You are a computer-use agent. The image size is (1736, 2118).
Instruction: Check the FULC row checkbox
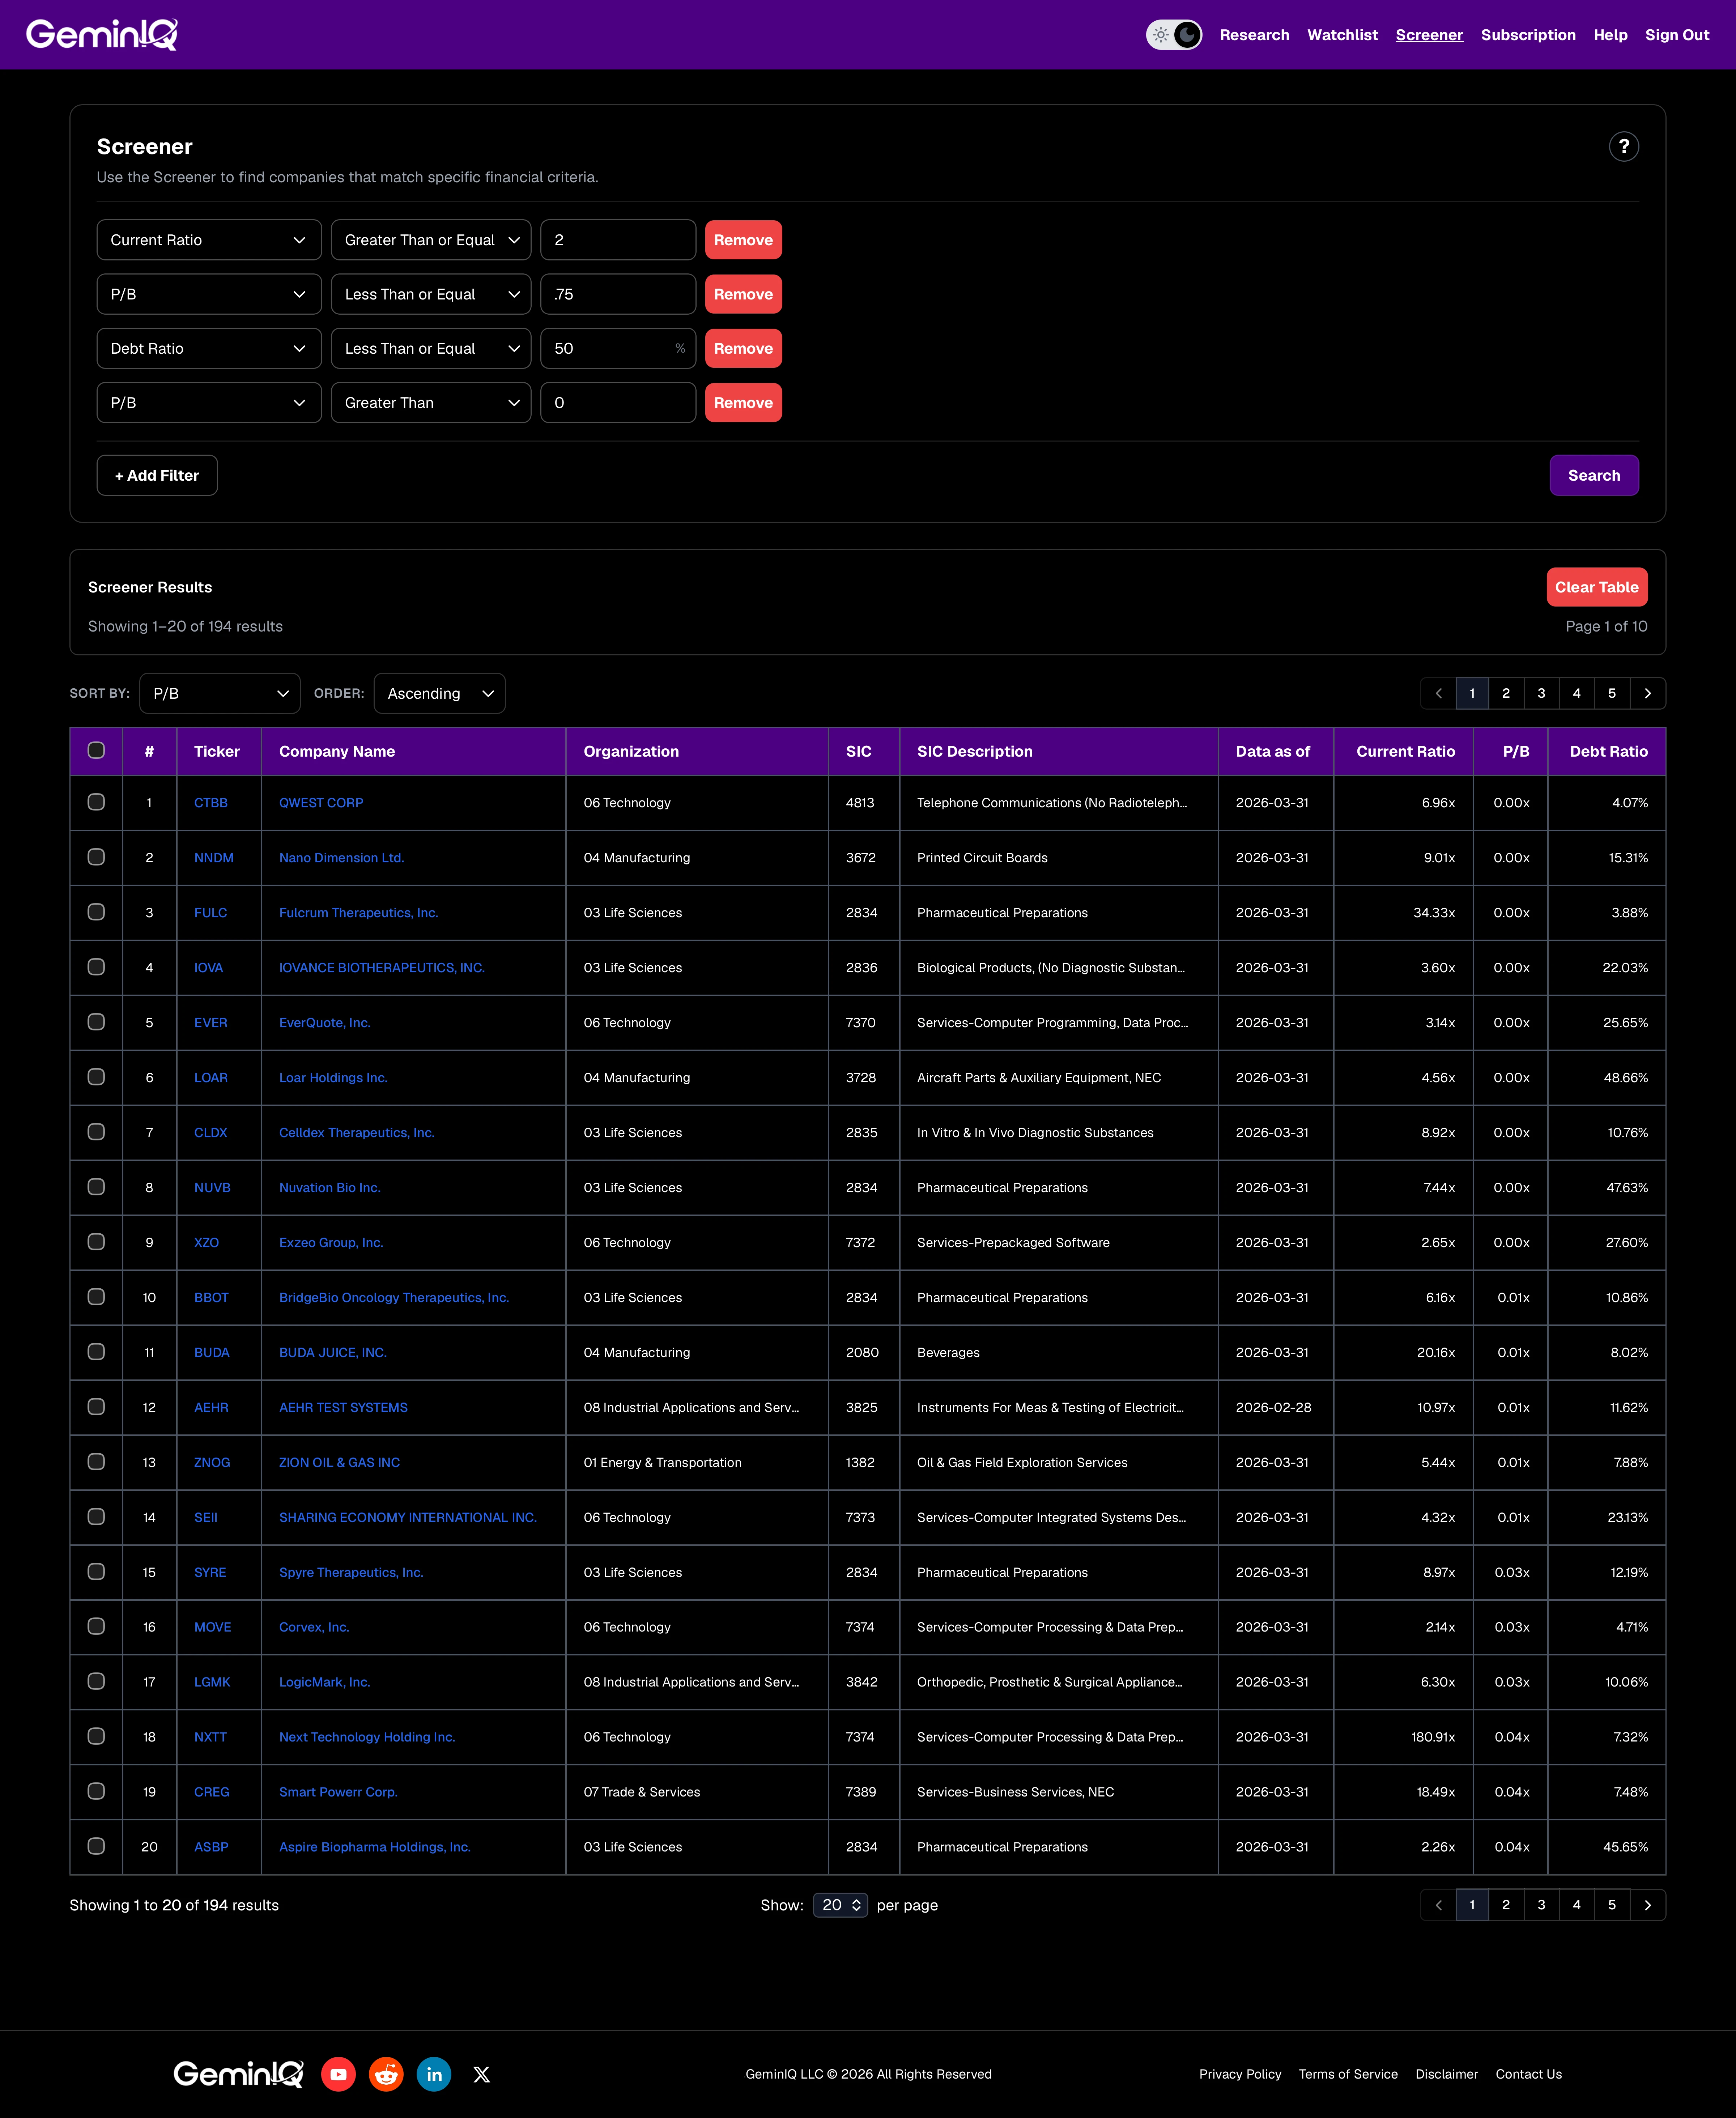pos(96,912)
